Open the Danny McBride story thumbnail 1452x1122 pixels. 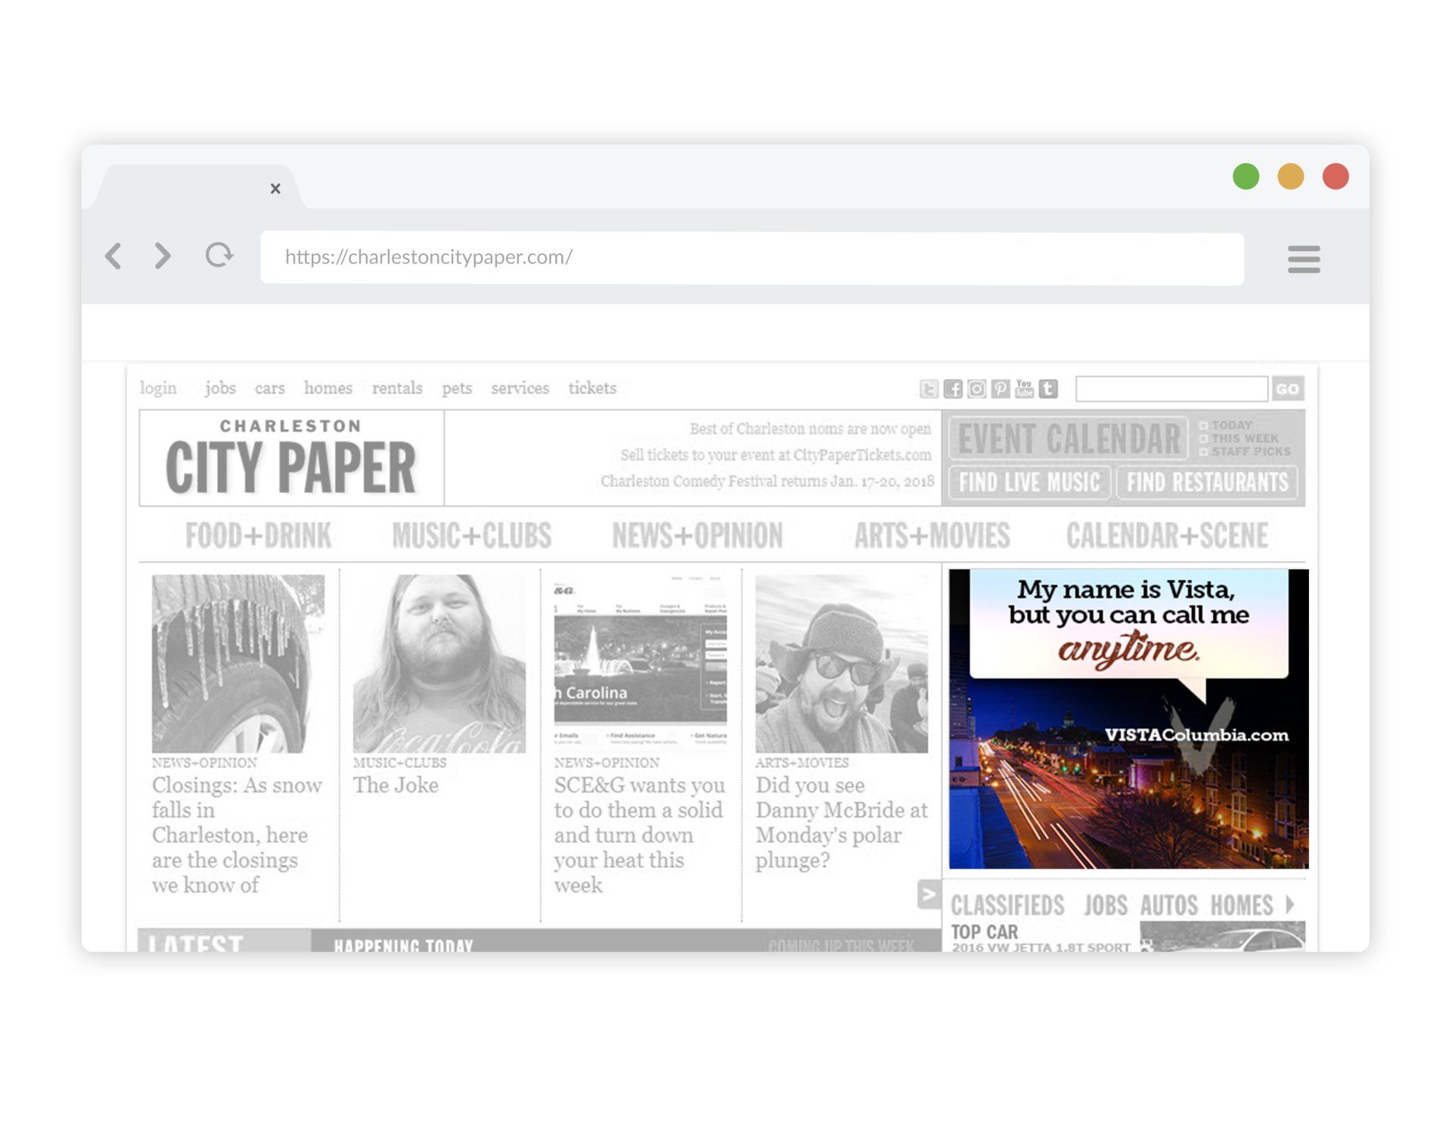841,664
